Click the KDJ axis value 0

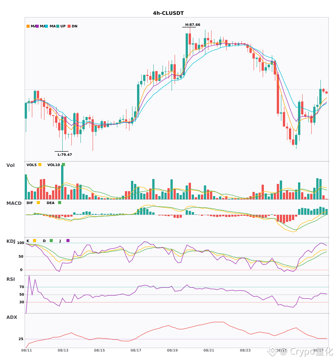tap(21, 270)
